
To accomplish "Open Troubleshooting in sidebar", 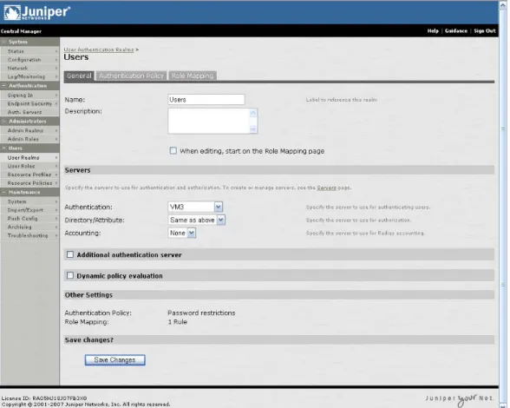I will (x=29, y=235).
